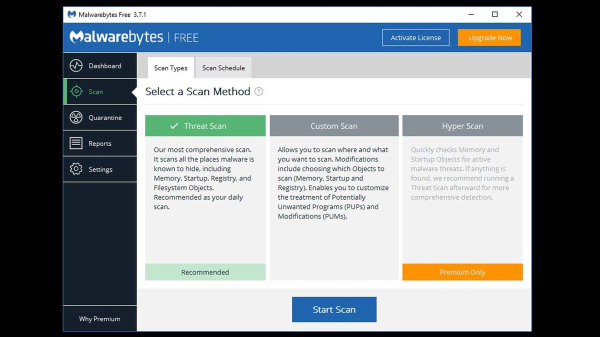Open Reports section label

pyautogui.click(x=100, y=143)
